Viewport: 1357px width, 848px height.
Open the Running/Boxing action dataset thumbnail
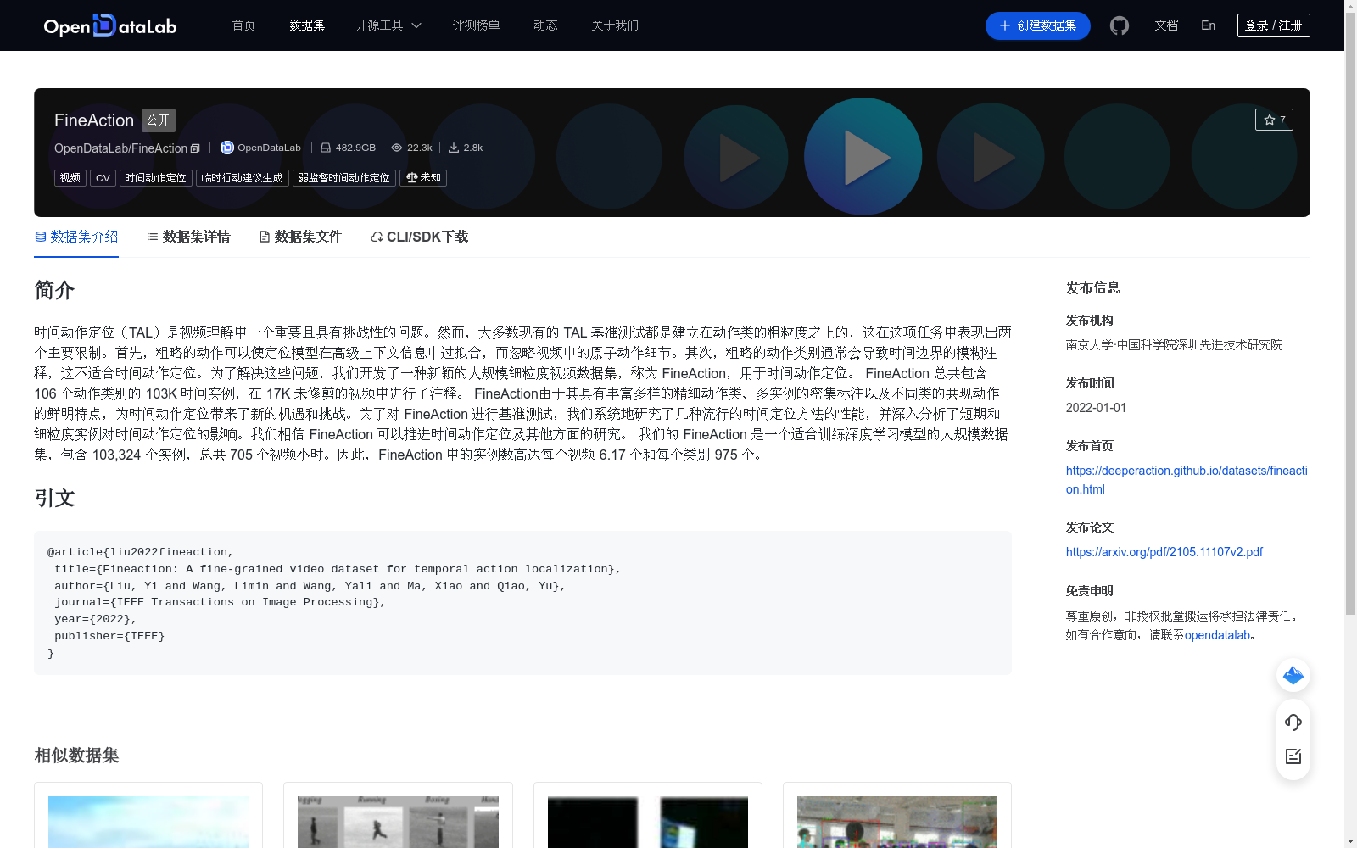pyautogui.click(x=398, y=822)
